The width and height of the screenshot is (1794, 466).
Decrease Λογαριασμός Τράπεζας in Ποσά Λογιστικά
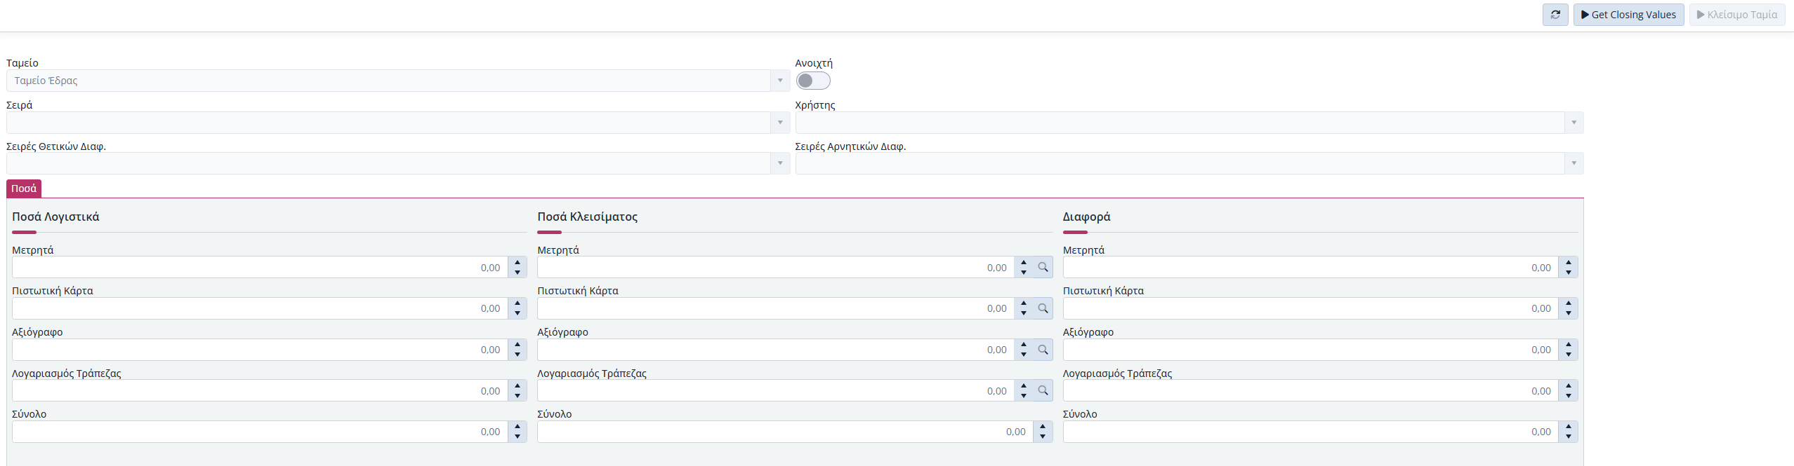click(517, 395)
